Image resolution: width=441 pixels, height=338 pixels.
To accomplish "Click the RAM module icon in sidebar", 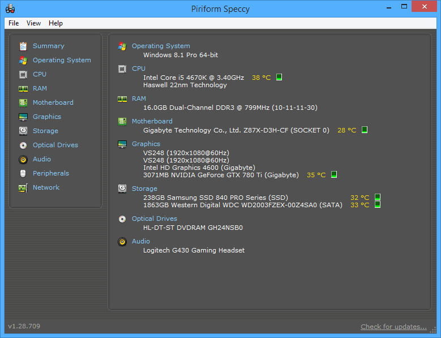I will (23, 88).
